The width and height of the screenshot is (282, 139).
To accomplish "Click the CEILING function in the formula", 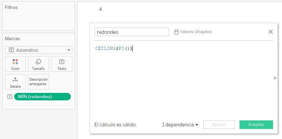I will [x=106, y=49].
